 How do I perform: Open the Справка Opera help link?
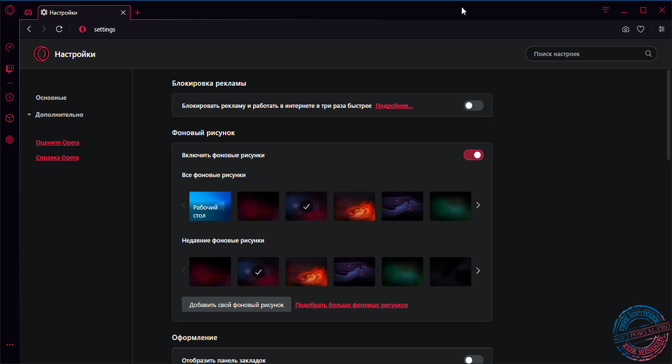pyautogui.click(x=57, y=158)
